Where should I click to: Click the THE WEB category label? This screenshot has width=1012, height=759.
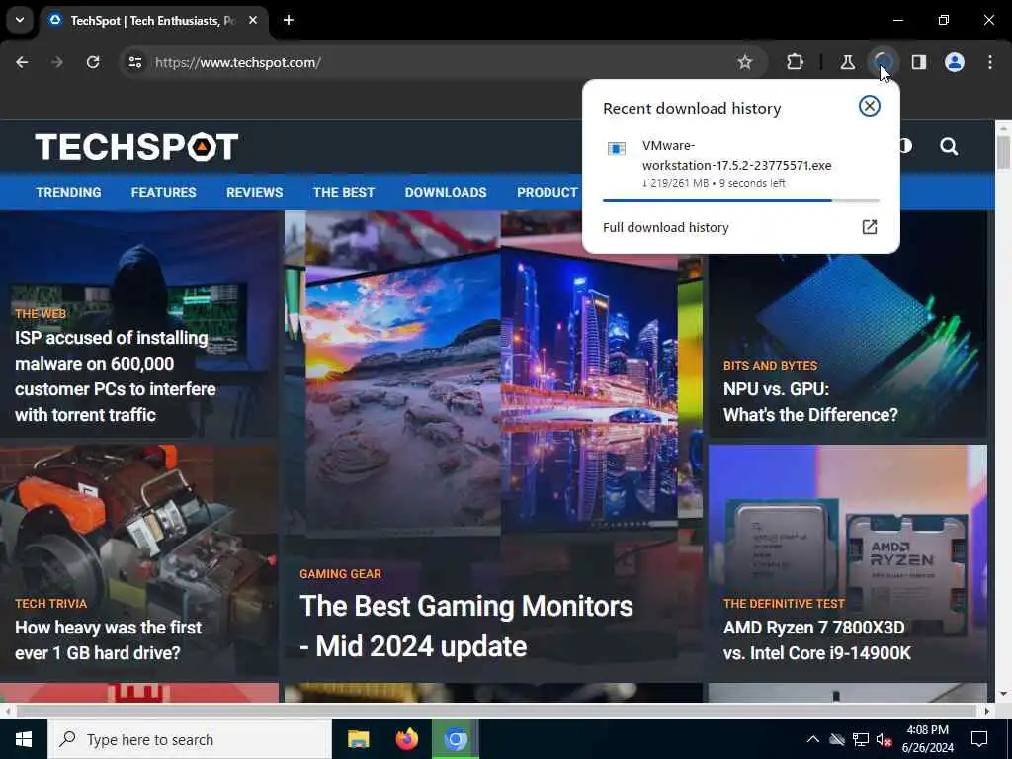point(41,314)
